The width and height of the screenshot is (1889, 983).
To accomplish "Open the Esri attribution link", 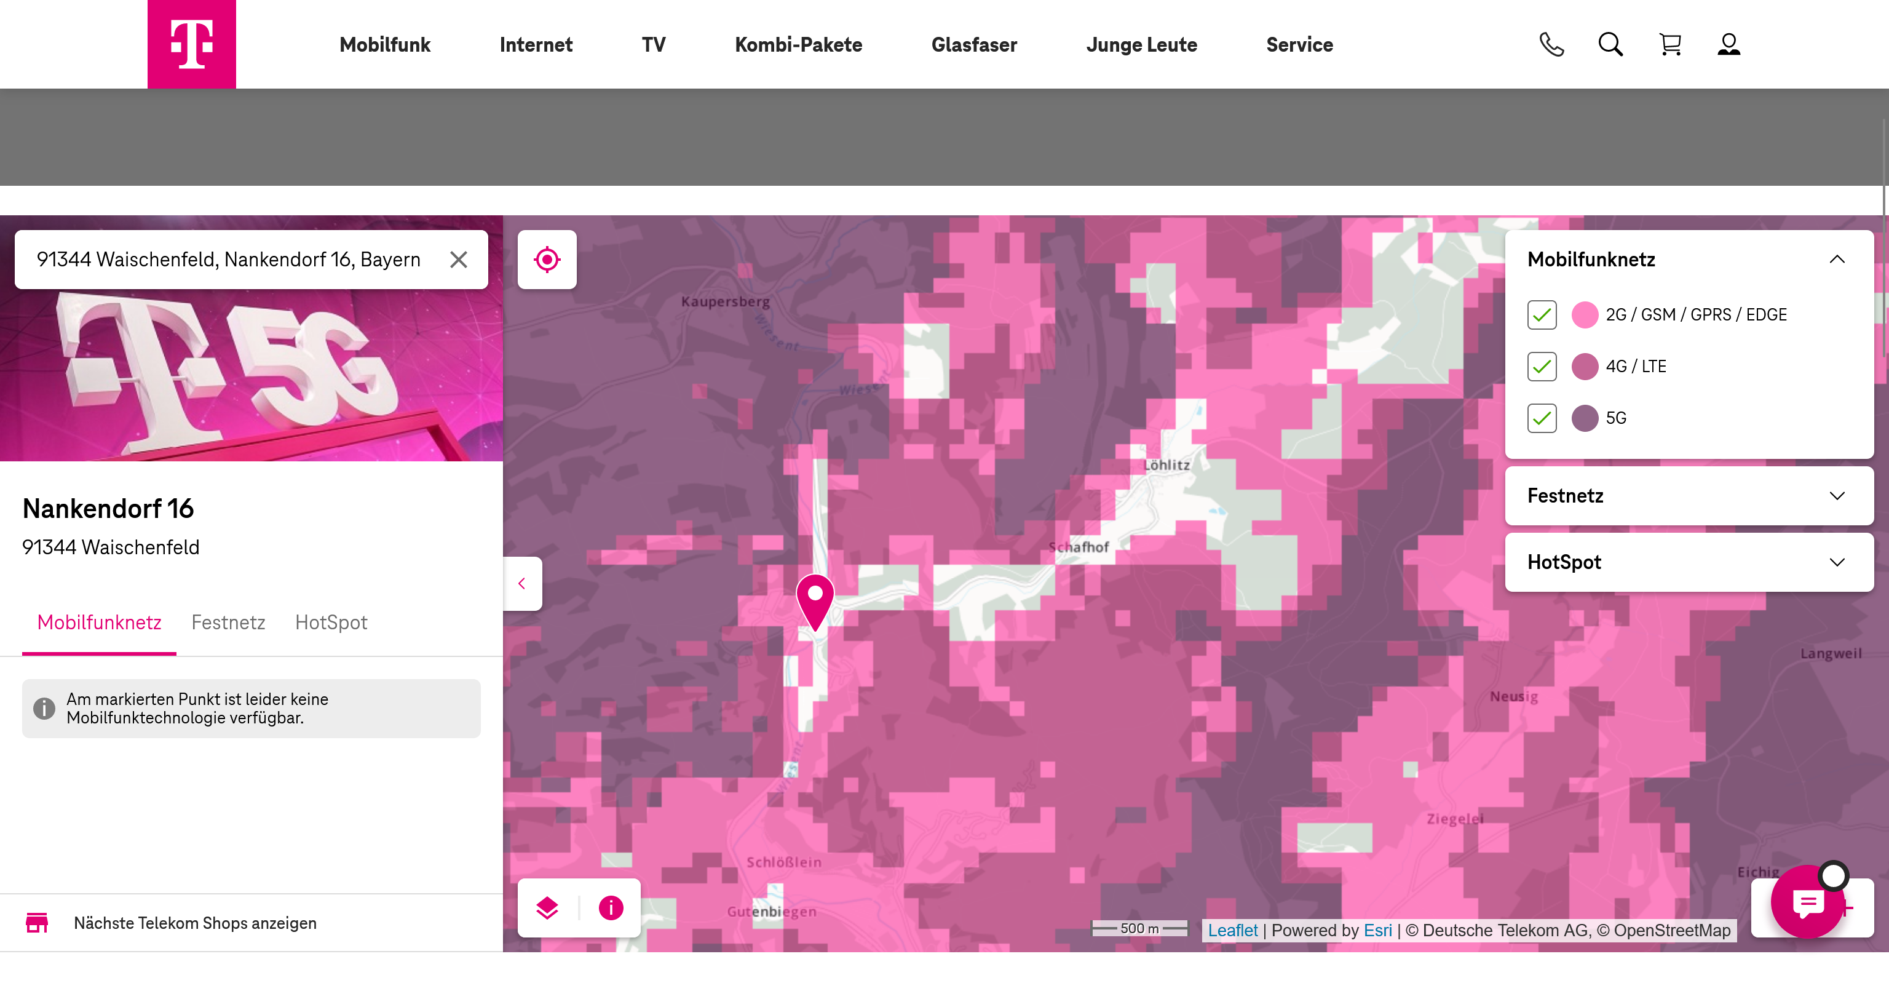I will click(1378, 930).
